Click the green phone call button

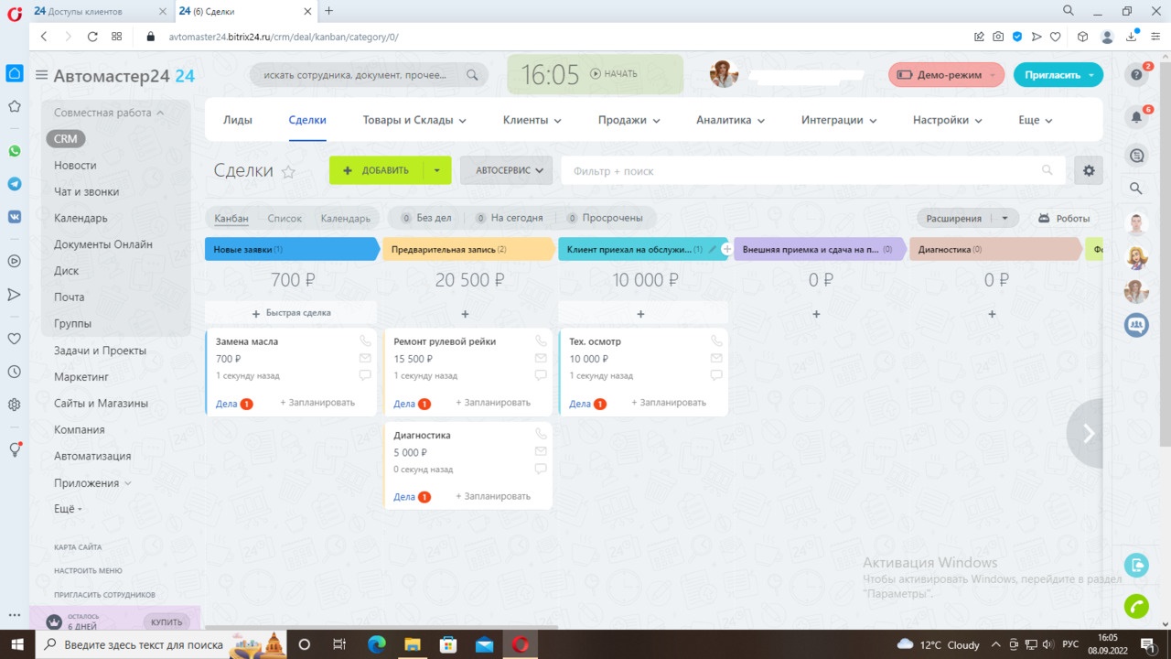coord(1136,606)
